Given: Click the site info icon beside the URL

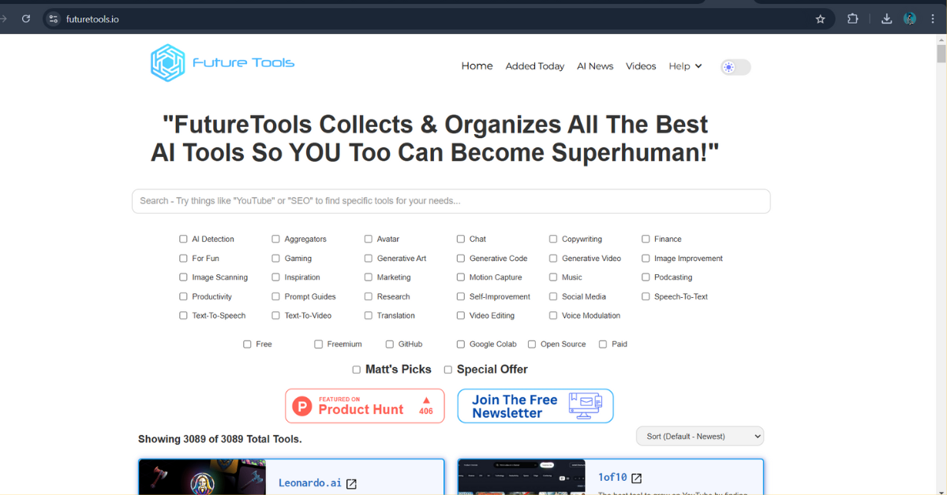Looking at the screenshot, I should 53,19.
